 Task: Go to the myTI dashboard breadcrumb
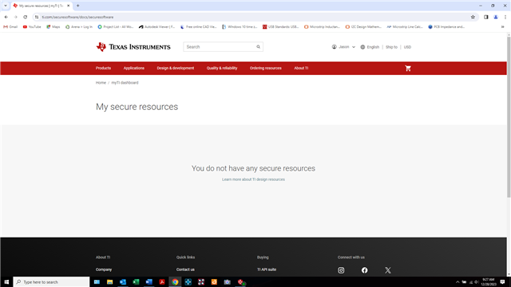(x=125, y=83)
